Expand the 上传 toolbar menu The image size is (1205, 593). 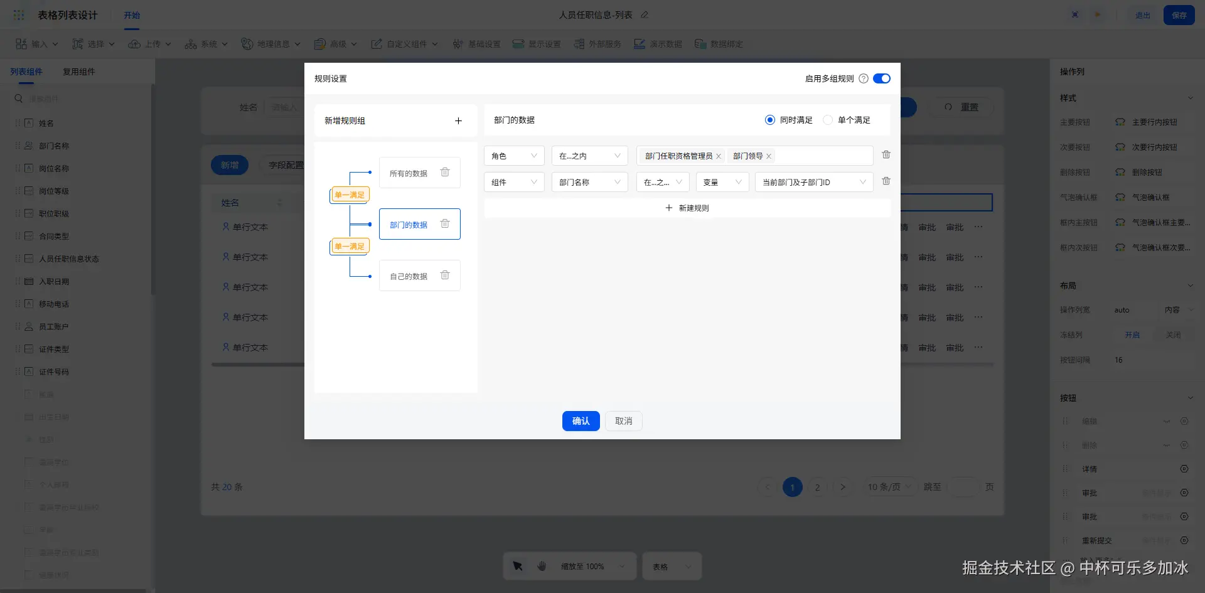tap(150, 44)
